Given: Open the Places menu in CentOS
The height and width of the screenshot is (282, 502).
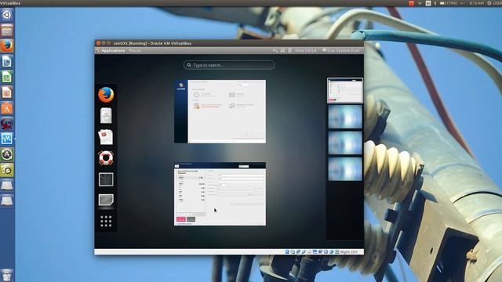Looking at the screenshot, I should [x=135, y=50].
